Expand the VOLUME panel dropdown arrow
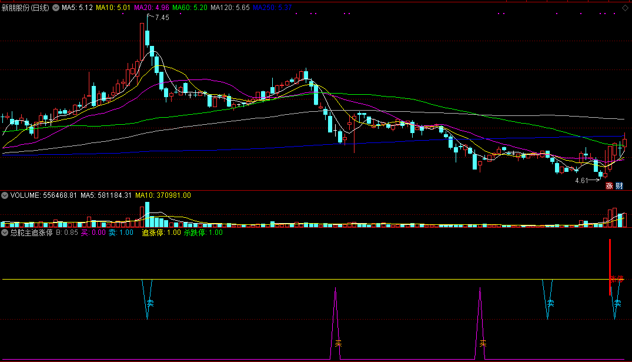 (x=5, y=195)
